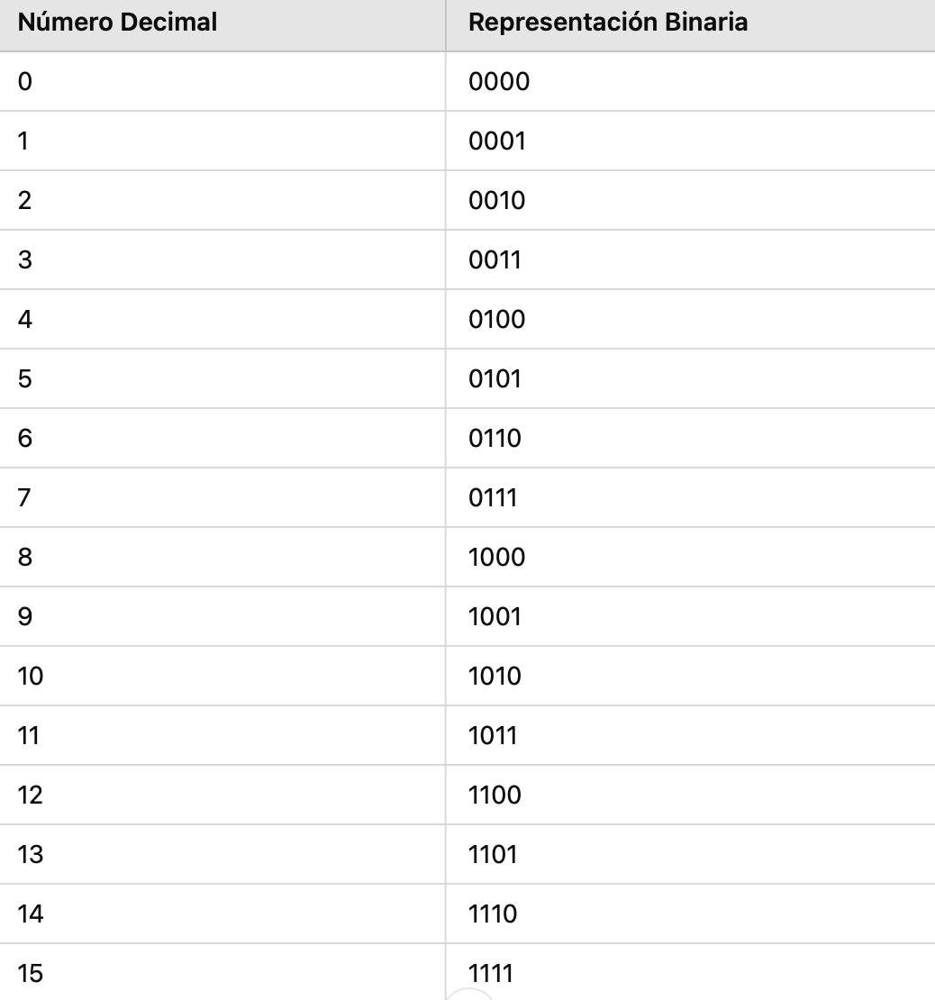935x1000 pixels.
Task: Click the "Número Decimal" column header
Action: click(x=117, y=23)
